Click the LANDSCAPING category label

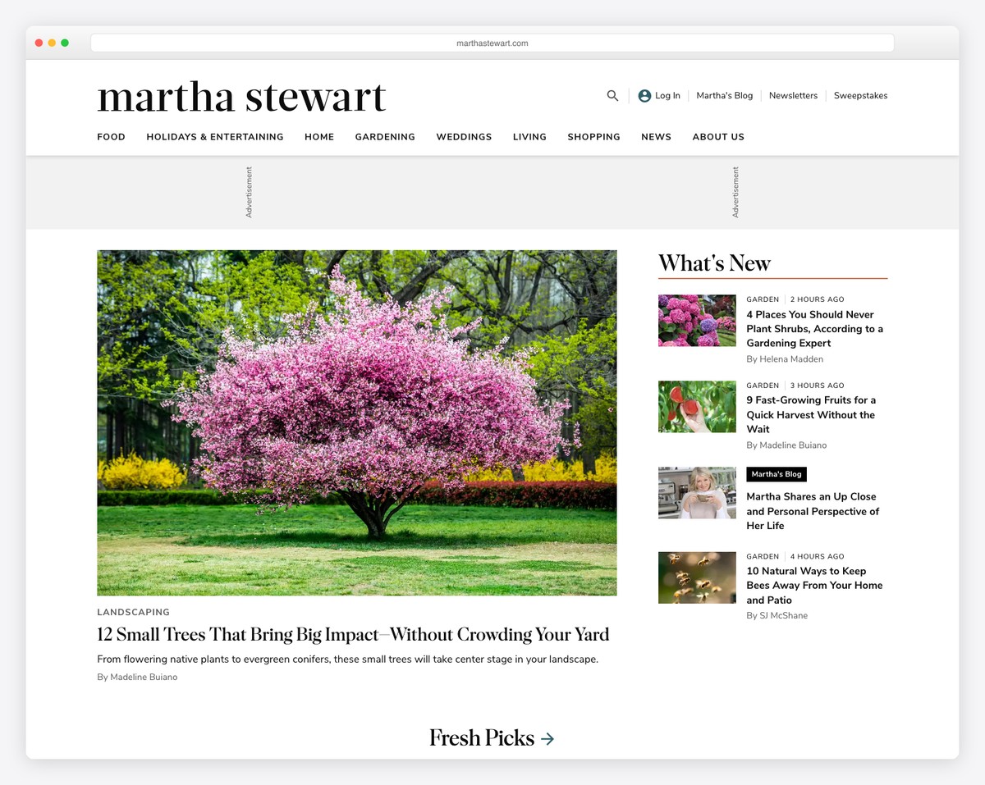pyautogui.click(x=133, y=612)
